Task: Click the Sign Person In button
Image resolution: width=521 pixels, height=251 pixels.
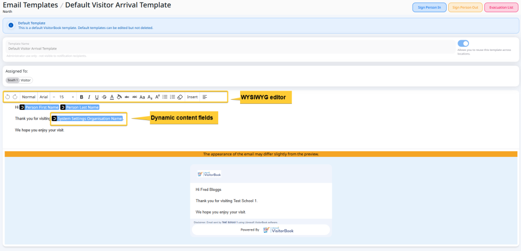Action: 429,7
